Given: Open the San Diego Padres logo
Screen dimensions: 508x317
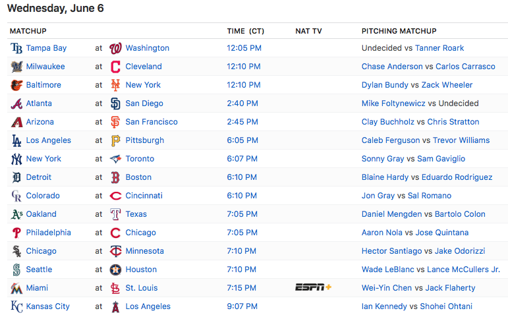Looking at the screenshot, I should point(116,103).
